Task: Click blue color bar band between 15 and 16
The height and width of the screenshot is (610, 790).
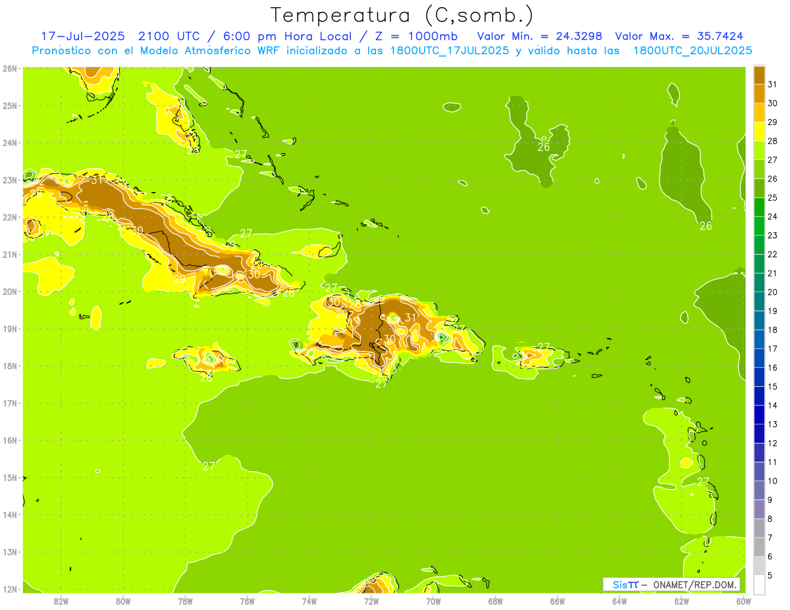Action: (759, 376)
